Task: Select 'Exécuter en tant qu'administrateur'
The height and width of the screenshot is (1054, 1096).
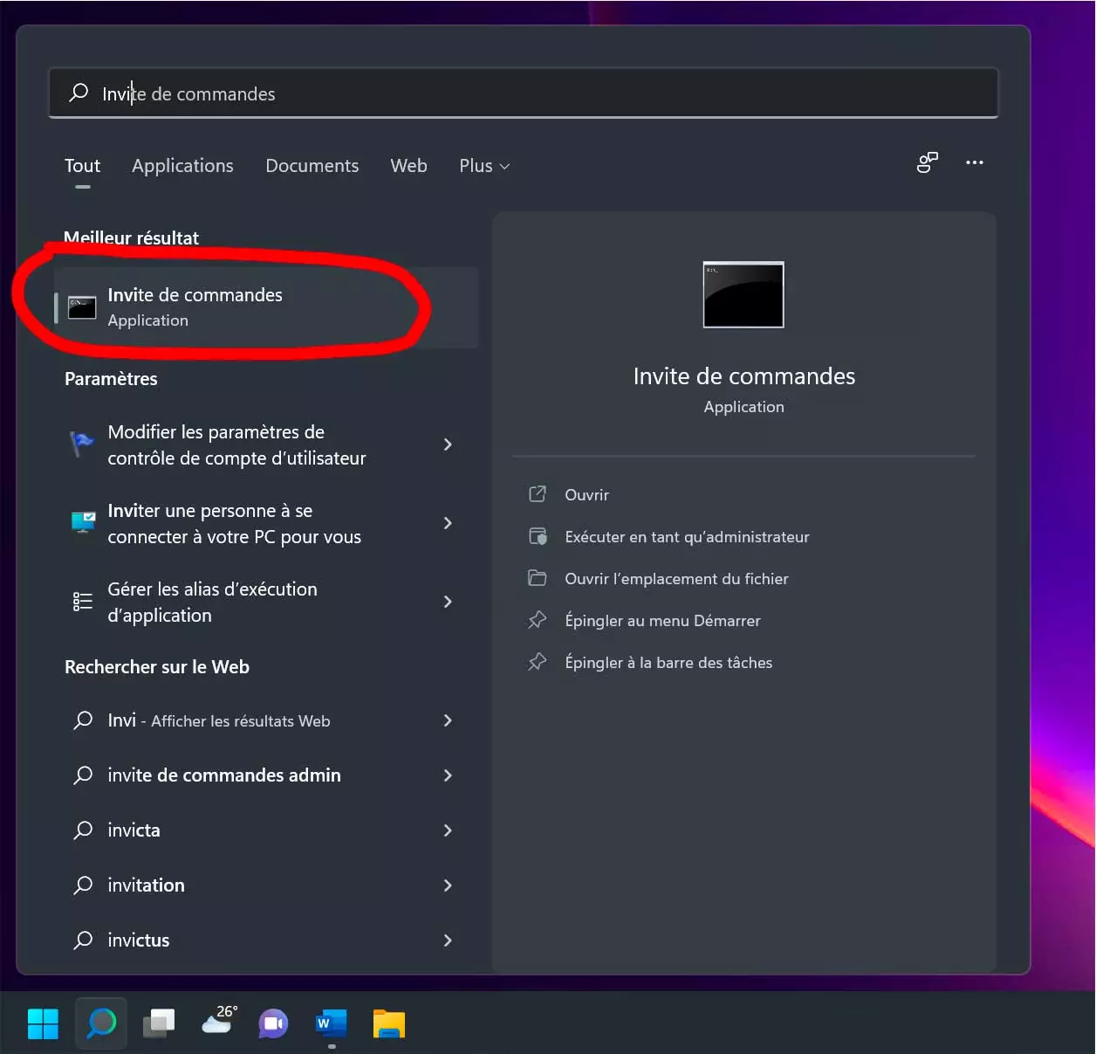Action: (x=687, y=537)
